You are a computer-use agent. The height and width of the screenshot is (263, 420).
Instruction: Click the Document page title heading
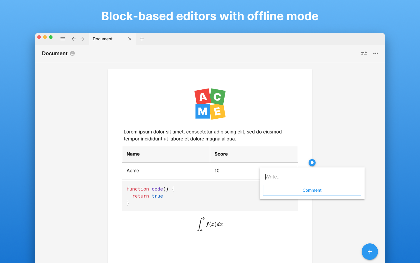55,53
